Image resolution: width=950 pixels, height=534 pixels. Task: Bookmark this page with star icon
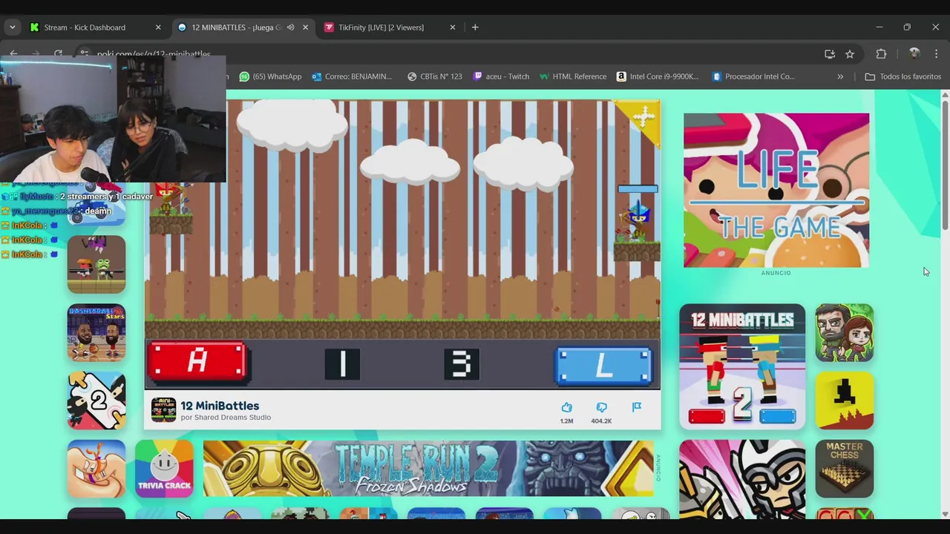850,54
